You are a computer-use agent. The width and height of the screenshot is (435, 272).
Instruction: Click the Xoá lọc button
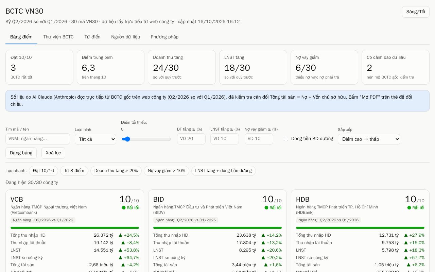[53, 153]
